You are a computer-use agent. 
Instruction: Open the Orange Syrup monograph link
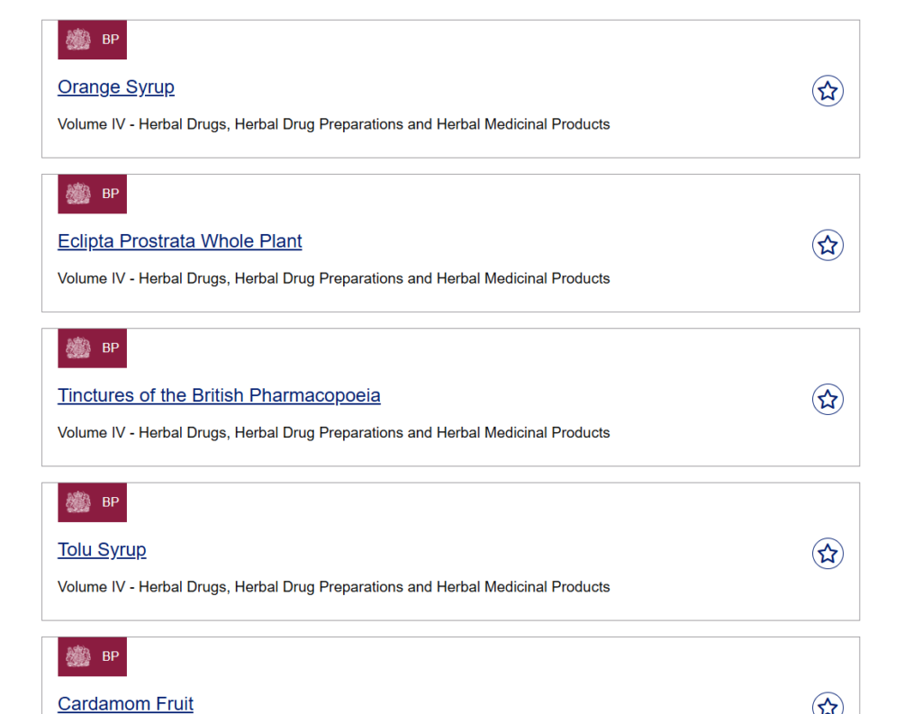(x=116, y=87)
